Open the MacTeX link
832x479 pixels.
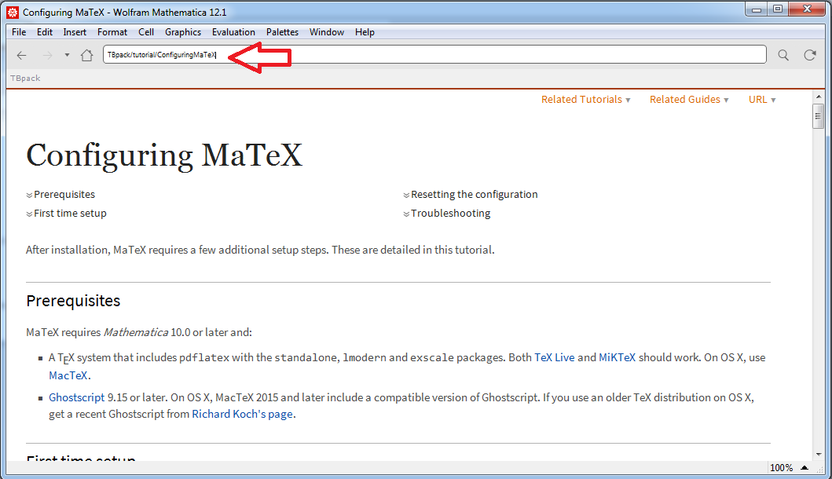[x=68, y=375]
